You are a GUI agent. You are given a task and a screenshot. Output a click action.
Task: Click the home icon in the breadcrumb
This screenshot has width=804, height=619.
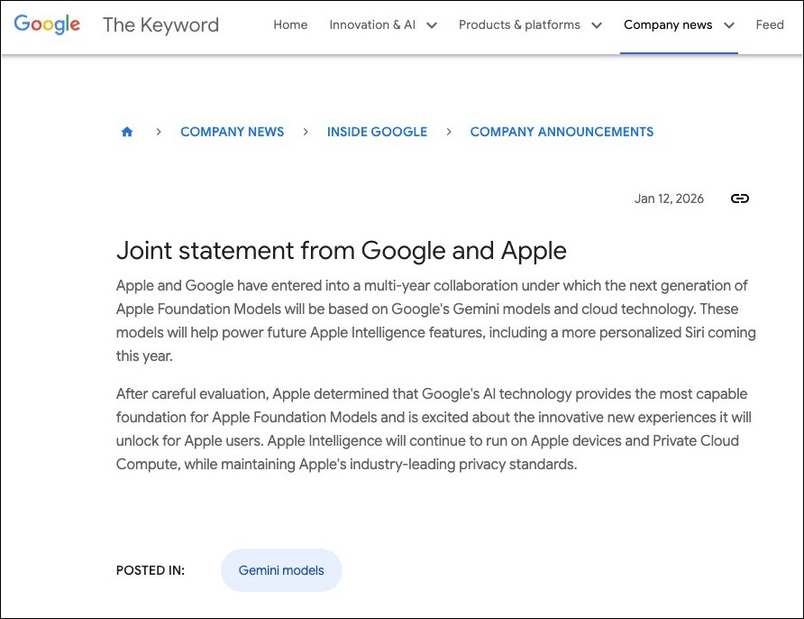click(127, 132)
